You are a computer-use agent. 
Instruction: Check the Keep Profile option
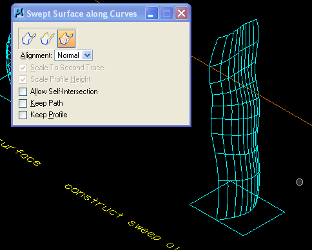point(23,115)
